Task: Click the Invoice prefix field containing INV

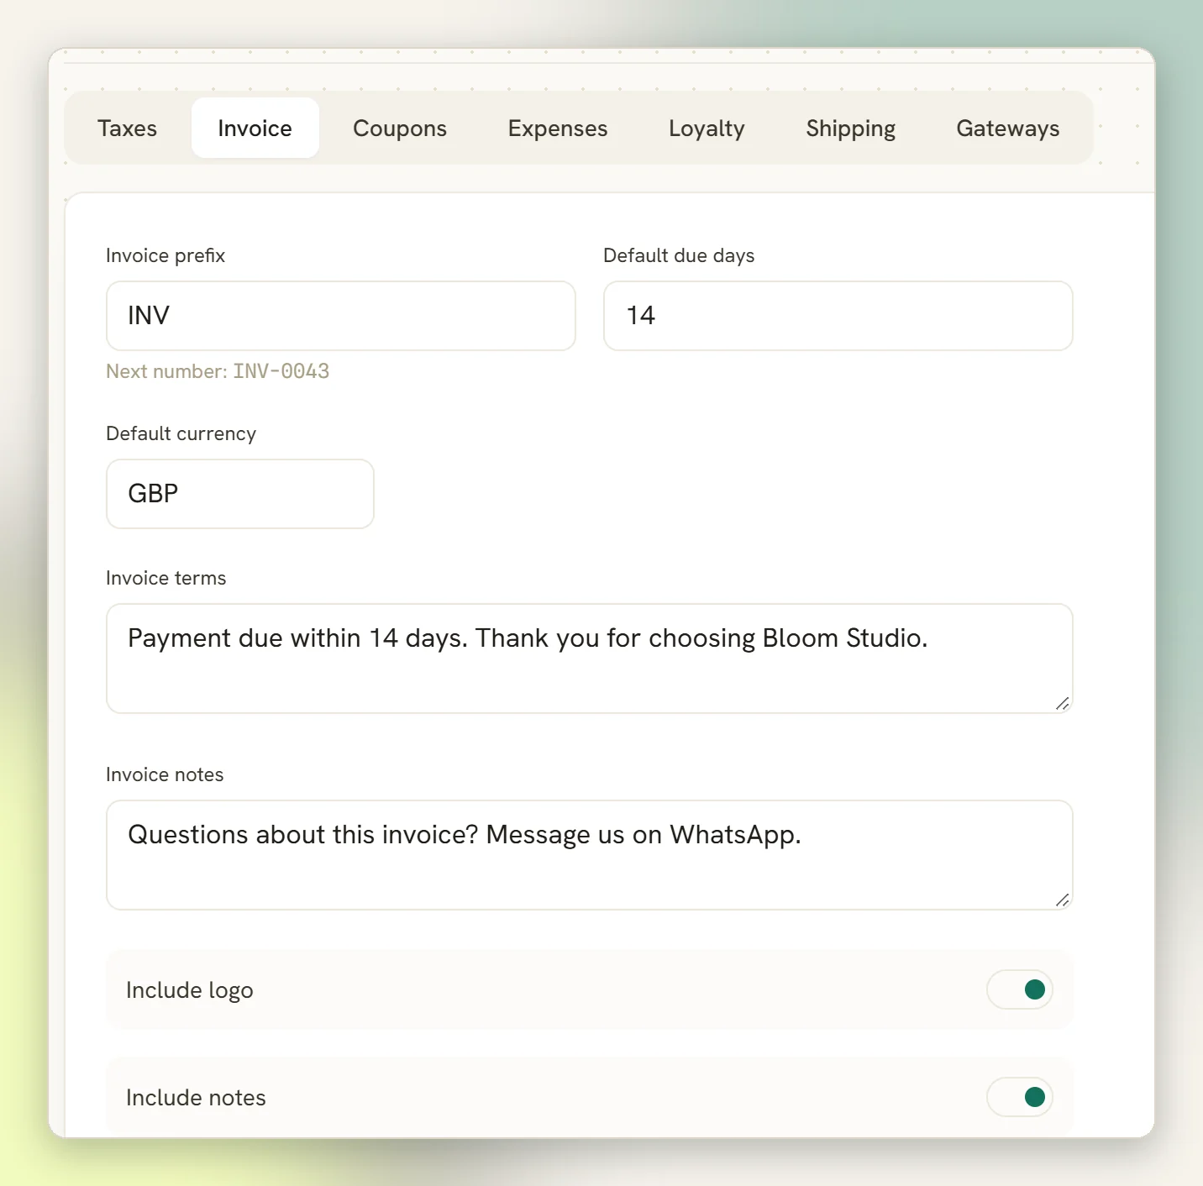Action: coord(341,316)
